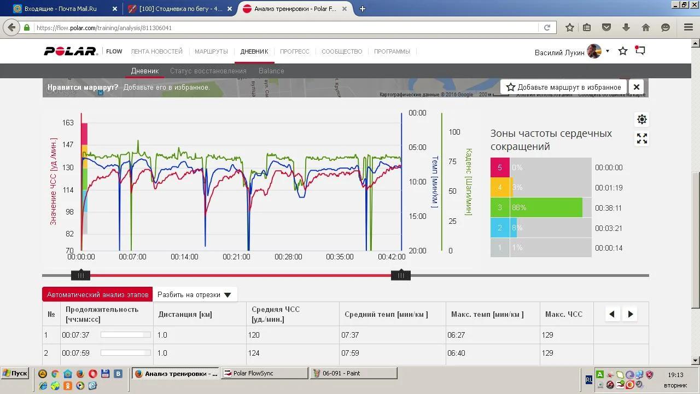700x394 pixels.
Task: Reload page using browser refresh icon
Action: tap(547, 28)
